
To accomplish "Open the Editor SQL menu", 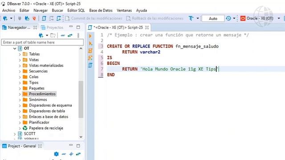I will click(76, 10).
